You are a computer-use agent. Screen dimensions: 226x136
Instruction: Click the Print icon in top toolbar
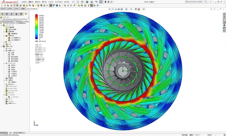tap(92, 2)
